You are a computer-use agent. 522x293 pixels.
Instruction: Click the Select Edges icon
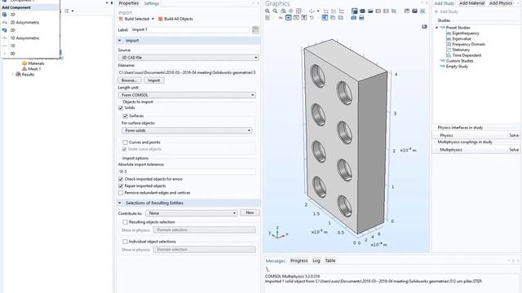(378, 11)
